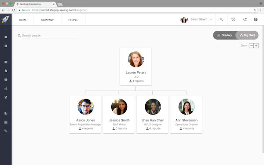Click the browser address bar URL
The width and height of the screenshot is (264, 165).
coord(60,10)
